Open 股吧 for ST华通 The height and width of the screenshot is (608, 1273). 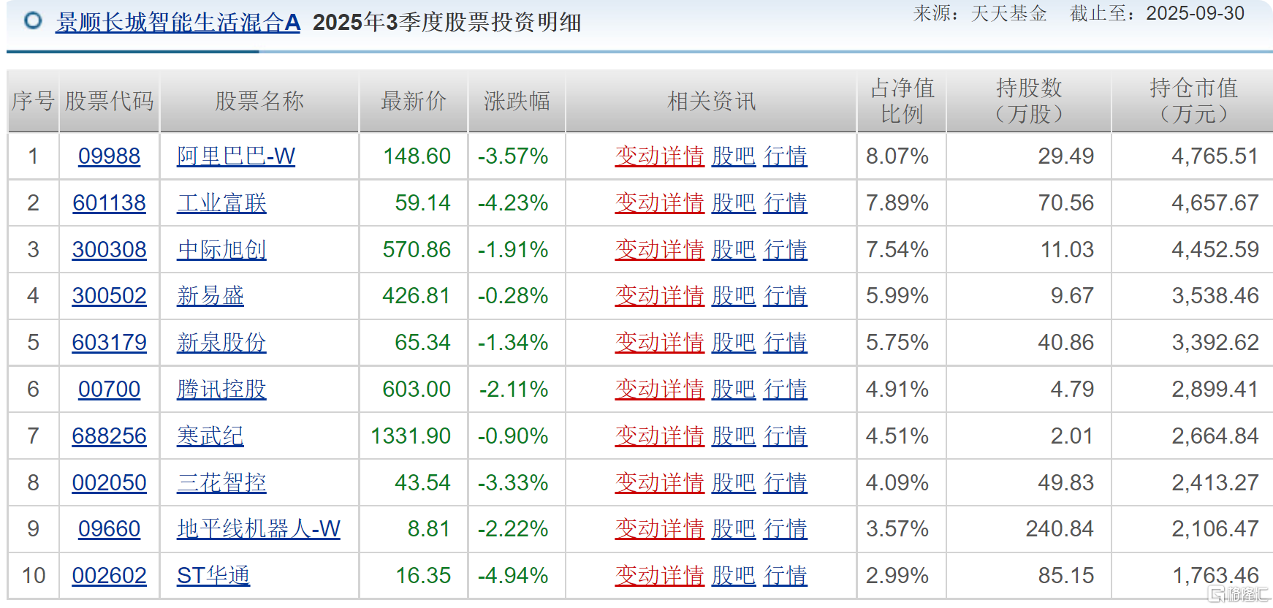pyautogui.click(x=734, y=576)
